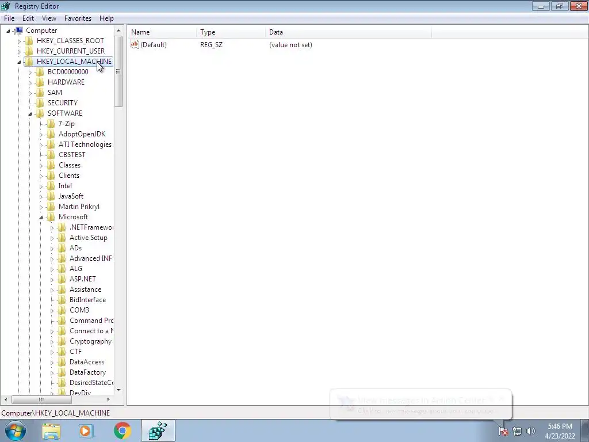Click the ALG folder icon

point(62,269)
